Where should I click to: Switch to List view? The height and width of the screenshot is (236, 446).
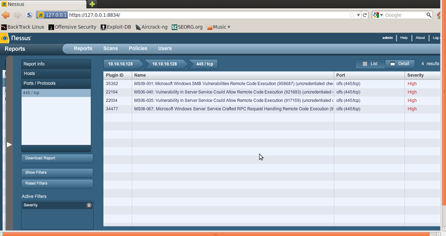click(x=370, y=64)
